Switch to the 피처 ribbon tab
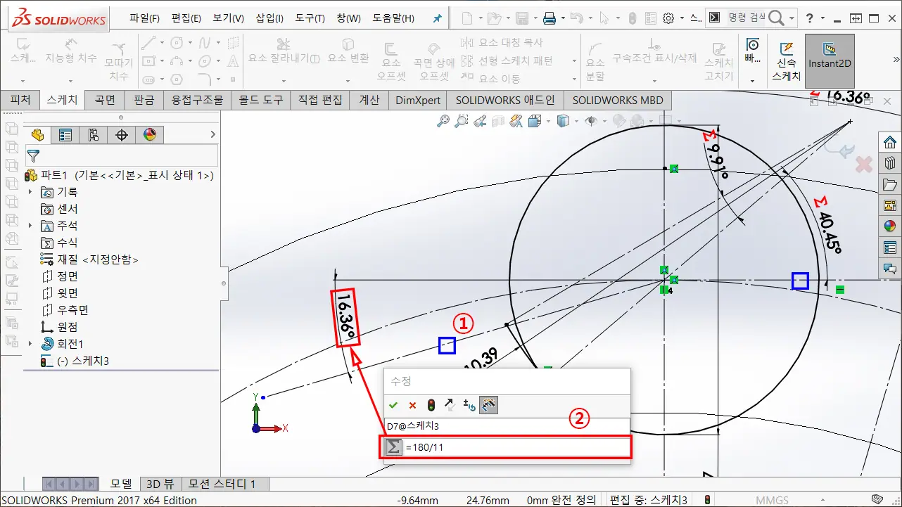The width and height of the screenshot is (902, 507). click(x=20, y=100)
